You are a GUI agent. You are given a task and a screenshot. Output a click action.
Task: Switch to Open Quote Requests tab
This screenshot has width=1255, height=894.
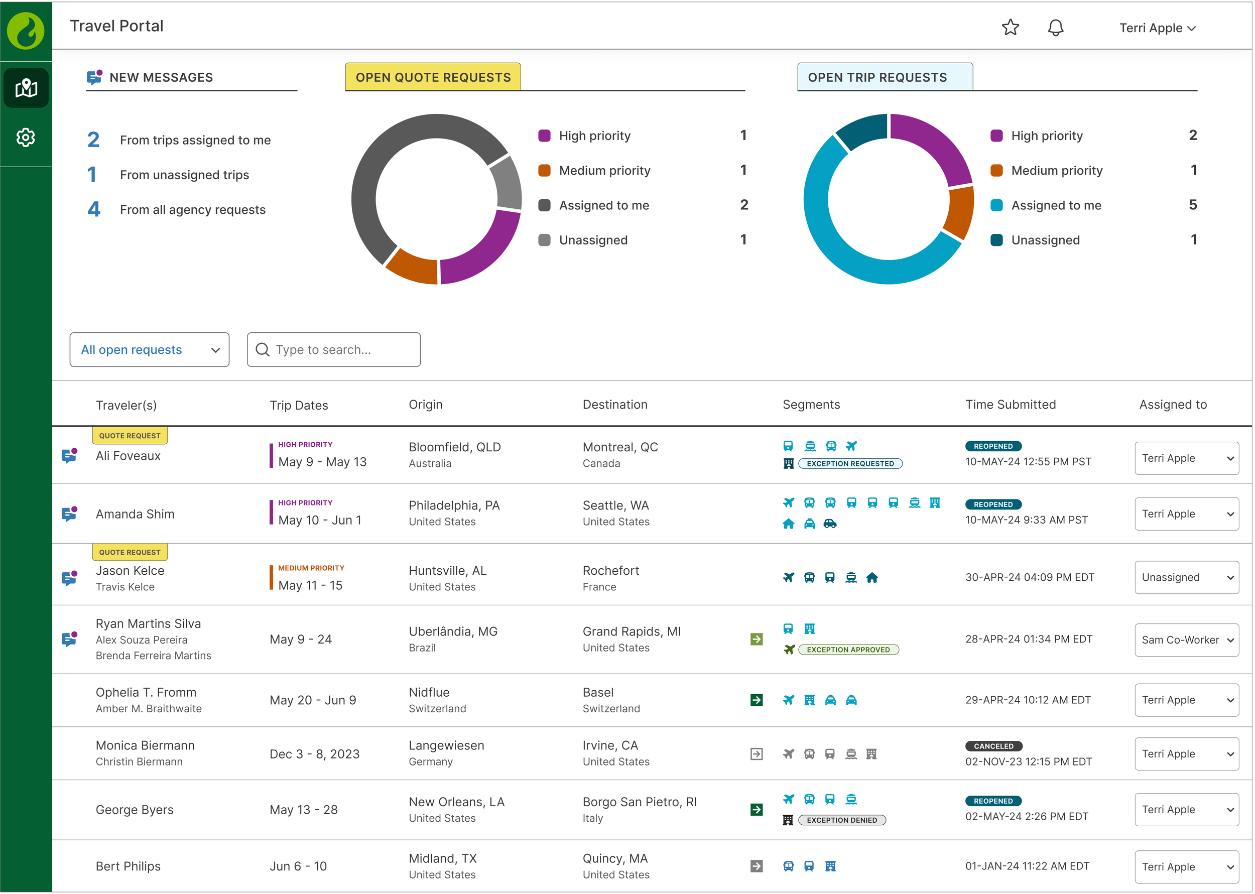click(x=433, y=78)
